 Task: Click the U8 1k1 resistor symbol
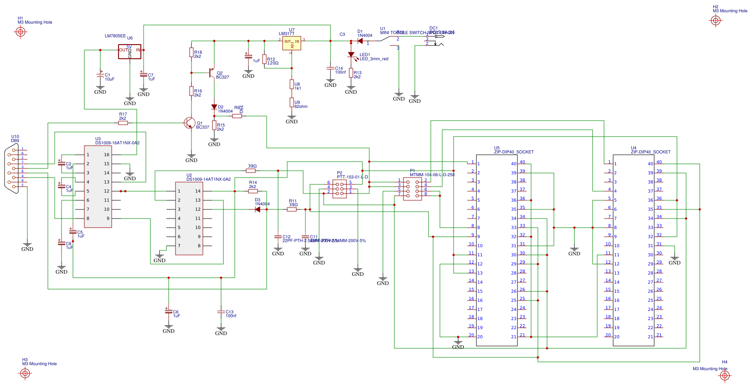(292, 84)
